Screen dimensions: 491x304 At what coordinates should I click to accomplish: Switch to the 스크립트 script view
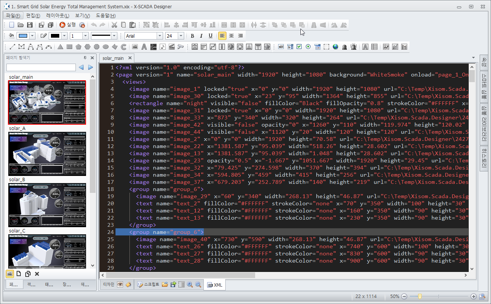149,285
